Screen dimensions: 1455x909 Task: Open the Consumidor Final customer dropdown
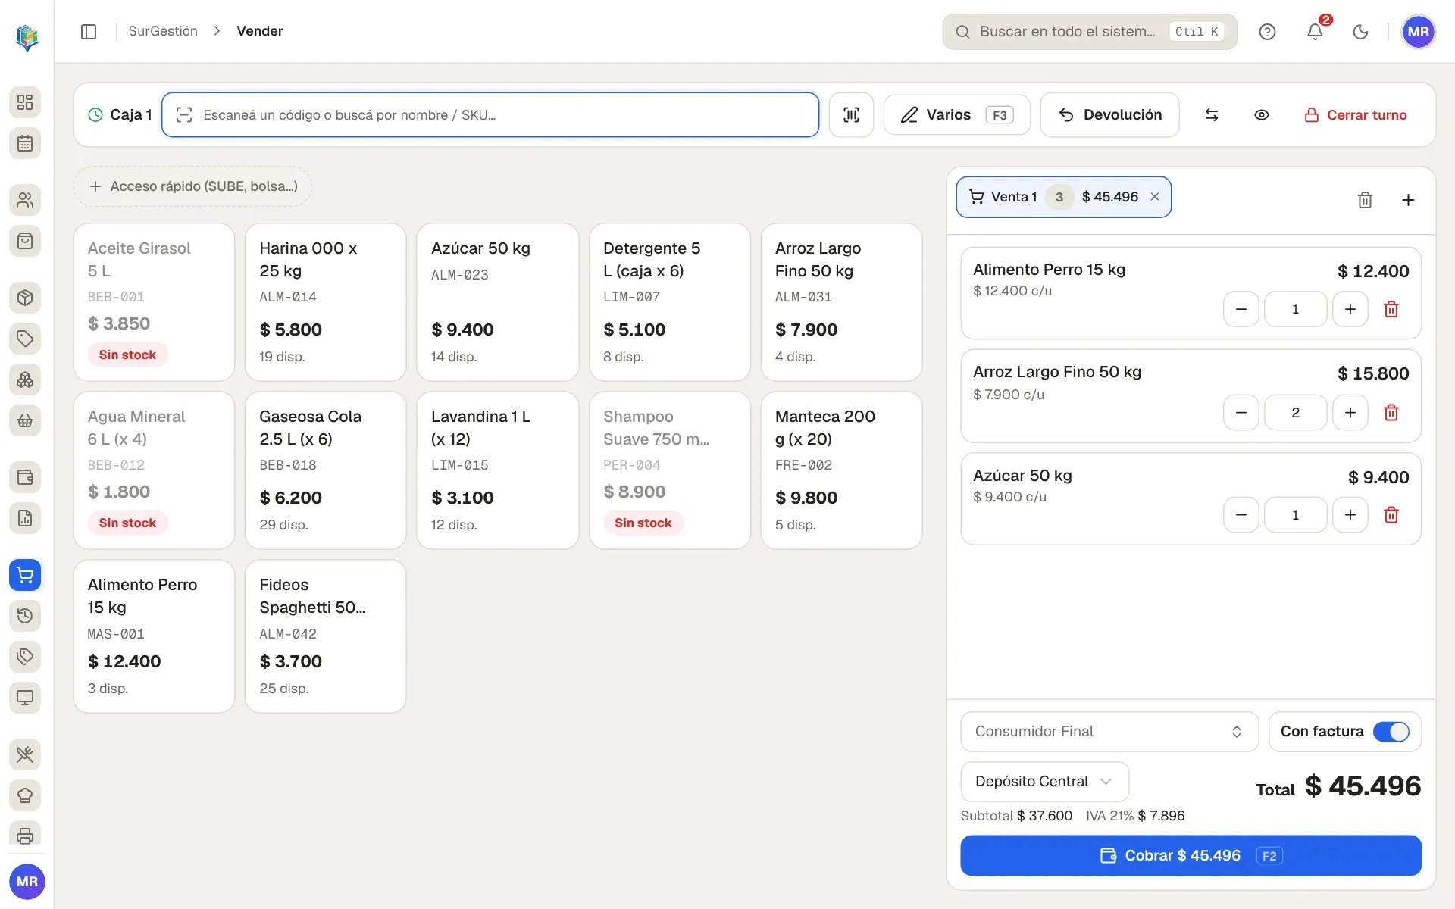tap(1109, 732)
